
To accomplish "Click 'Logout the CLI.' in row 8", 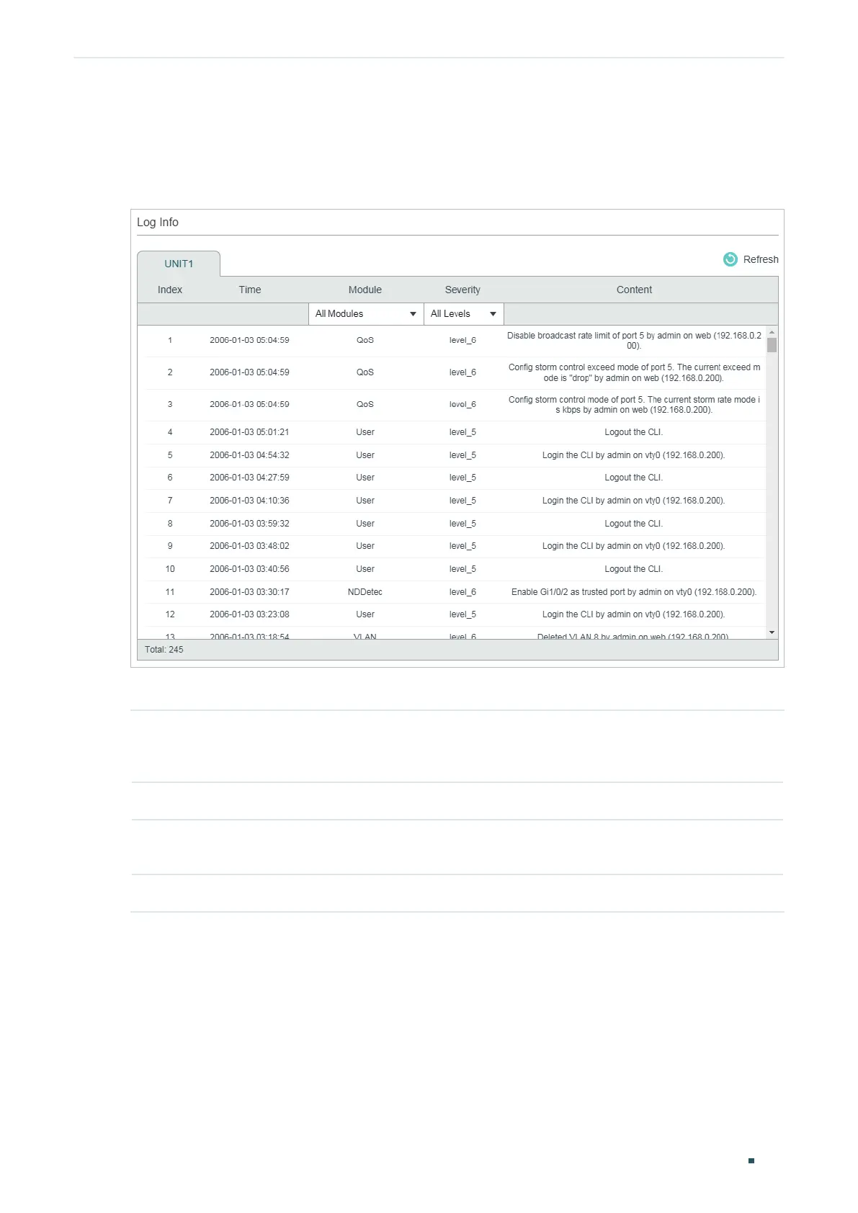I will coord(634,524).
